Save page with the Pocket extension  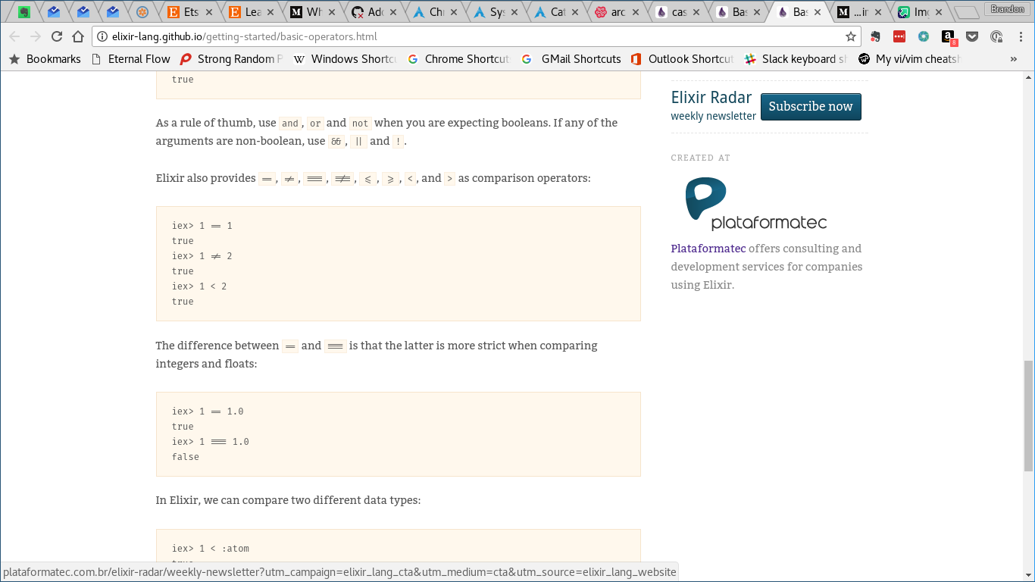pos(972,36)
